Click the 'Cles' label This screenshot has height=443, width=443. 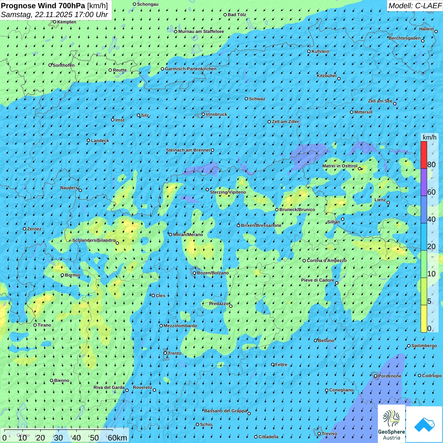pyautogui.click(x=160, y=296)
